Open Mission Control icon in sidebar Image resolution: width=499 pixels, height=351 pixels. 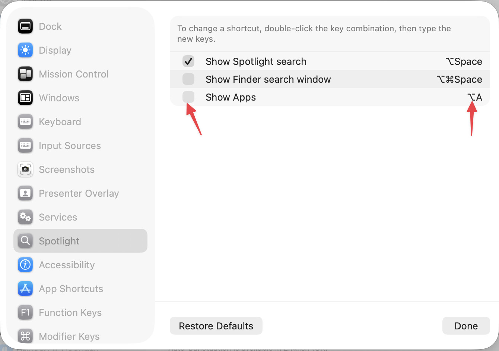tap(25, 74)
